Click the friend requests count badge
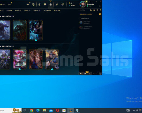The image size is (142, 113). tap(100, 14)
